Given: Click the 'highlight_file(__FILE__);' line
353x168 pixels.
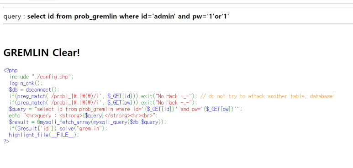Looking at the screenshot, I should click(44, 135).
